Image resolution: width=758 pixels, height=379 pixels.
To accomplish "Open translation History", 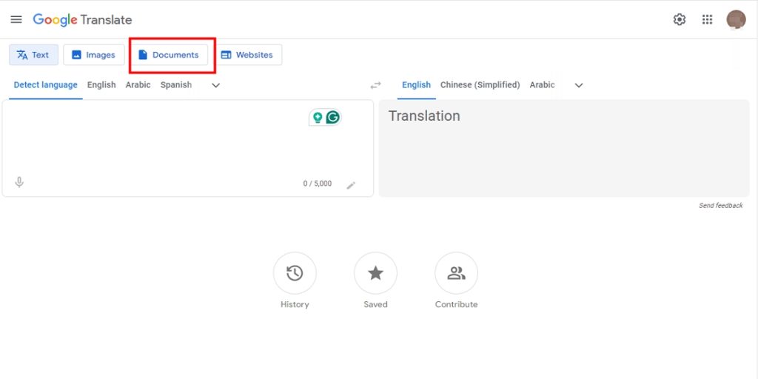I will 295,273.
